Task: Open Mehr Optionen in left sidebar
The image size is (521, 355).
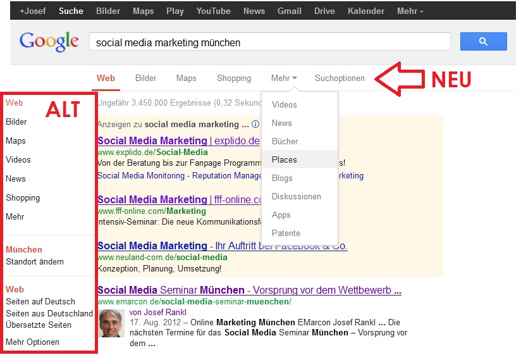Action: point(33,342)
